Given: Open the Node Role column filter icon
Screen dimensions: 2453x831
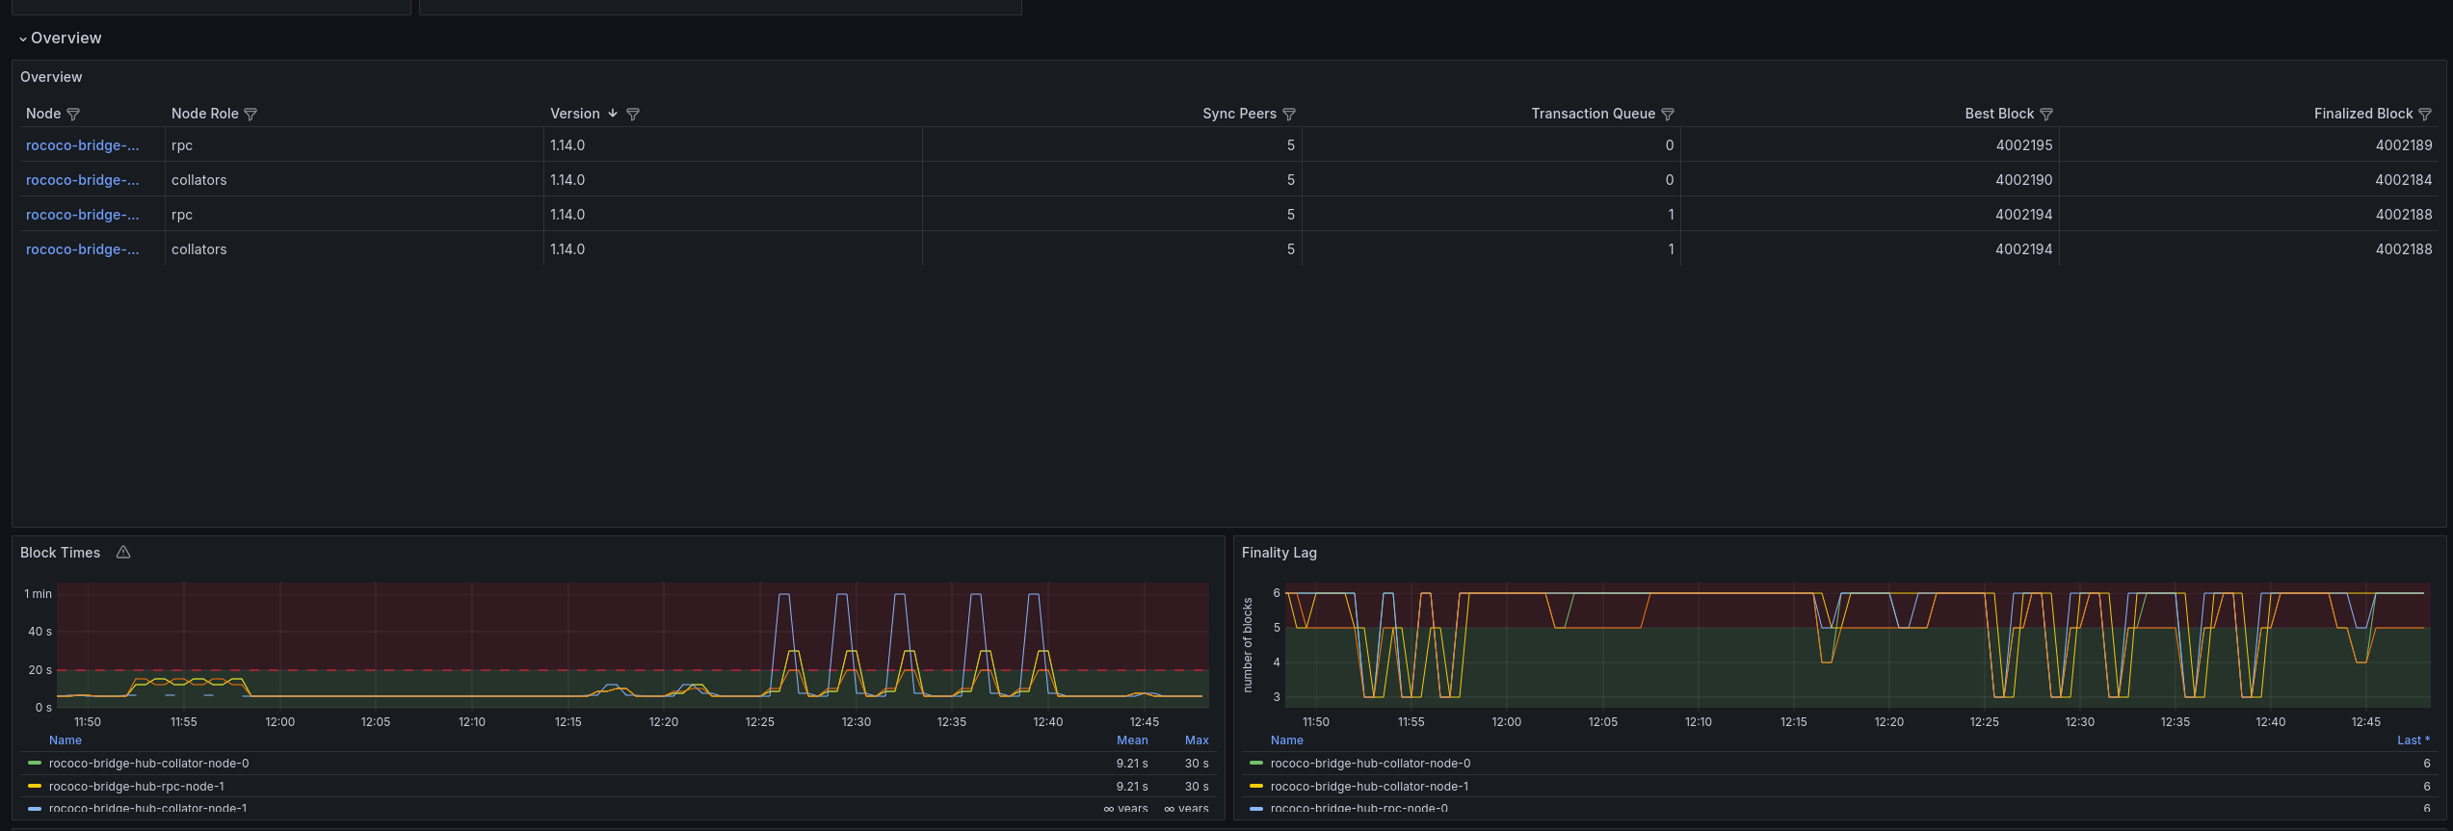Looking at the screenshot, I should [251, 115].
